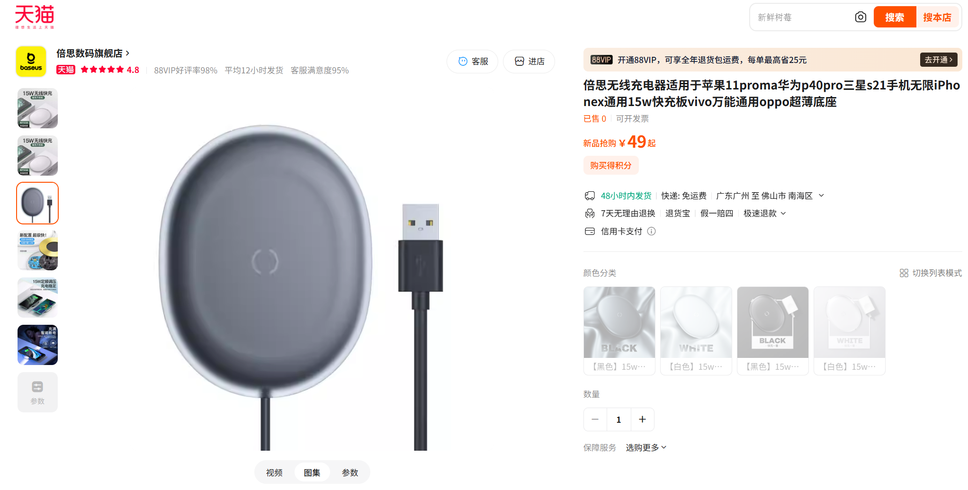Click the credit card payment info icon
Image resolution: width=968 pixels, height=490 pixels.
651,232
